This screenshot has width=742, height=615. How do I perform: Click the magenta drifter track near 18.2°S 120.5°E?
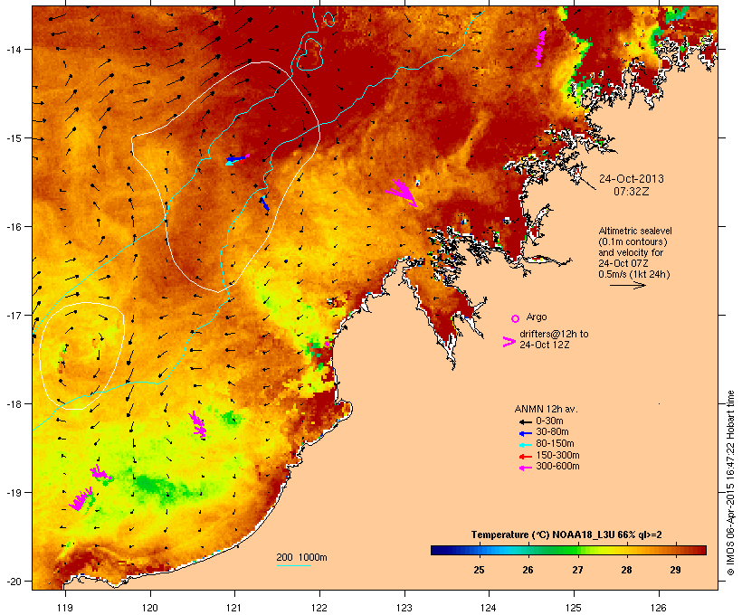pos(198,424)
